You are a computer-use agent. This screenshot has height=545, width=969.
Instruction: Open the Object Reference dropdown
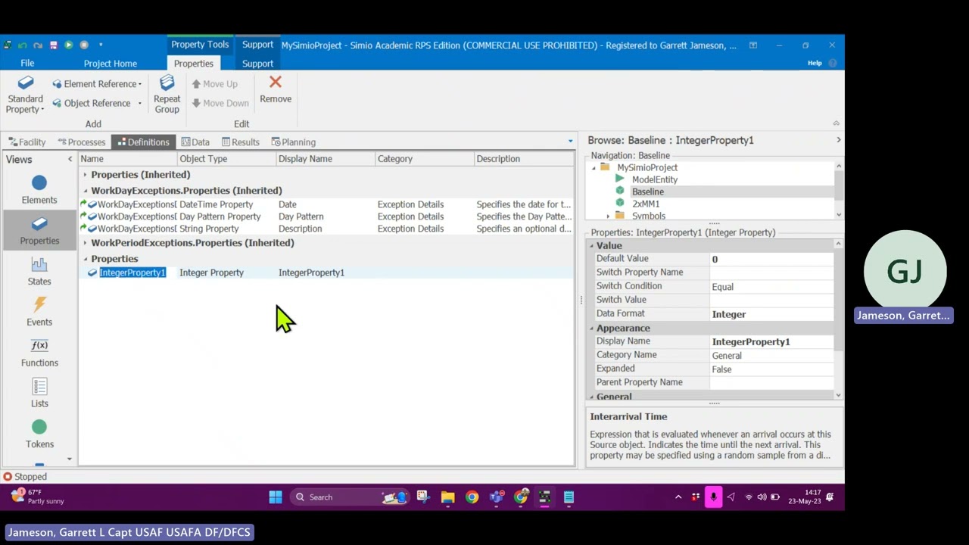97,103
